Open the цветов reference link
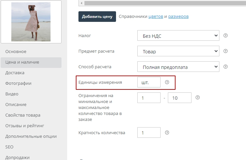Image resolution: width=246 pixels, height=160 pixels. pos(156,17)
